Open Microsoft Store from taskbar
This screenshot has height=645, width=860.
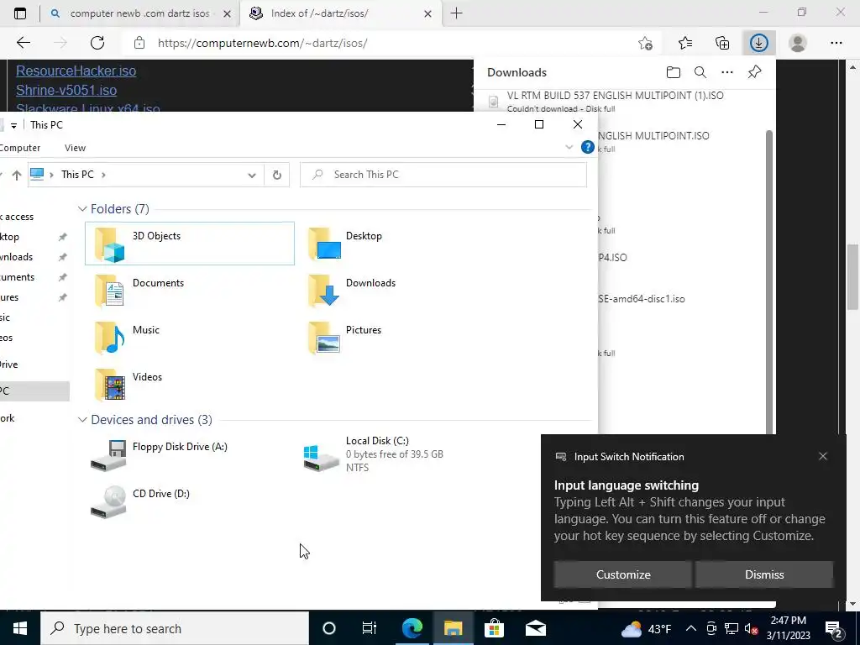click(494, 628)
